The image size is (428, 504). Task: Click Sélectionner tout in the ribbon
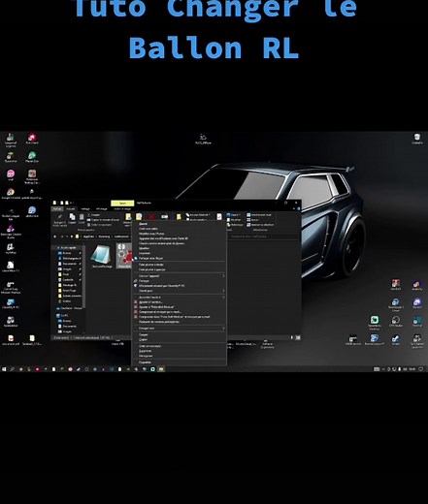(x=259, y=215)
